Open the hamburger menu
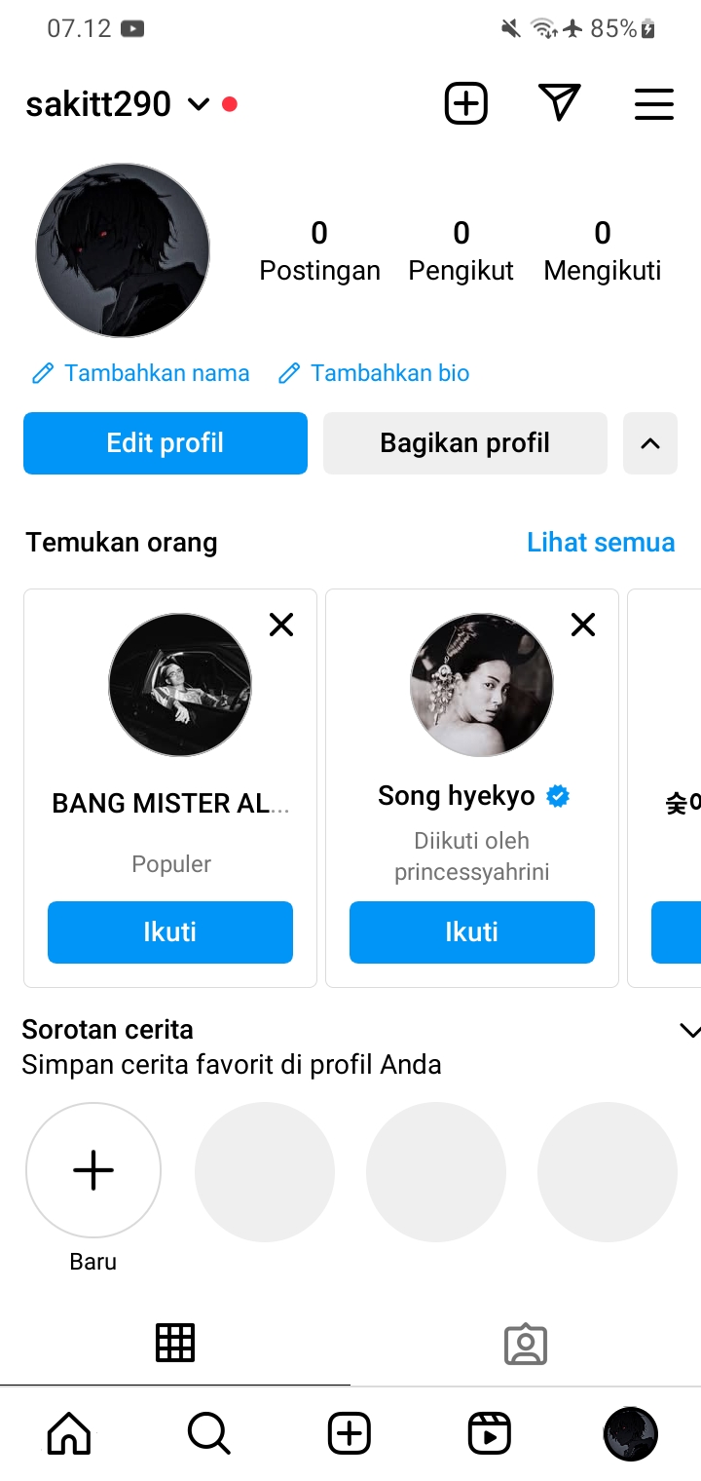 pos(653,103)
